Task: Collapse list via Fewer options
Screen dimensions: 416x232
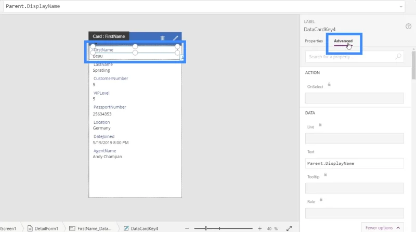Action: pyautogui.click(x=382, y=228)
